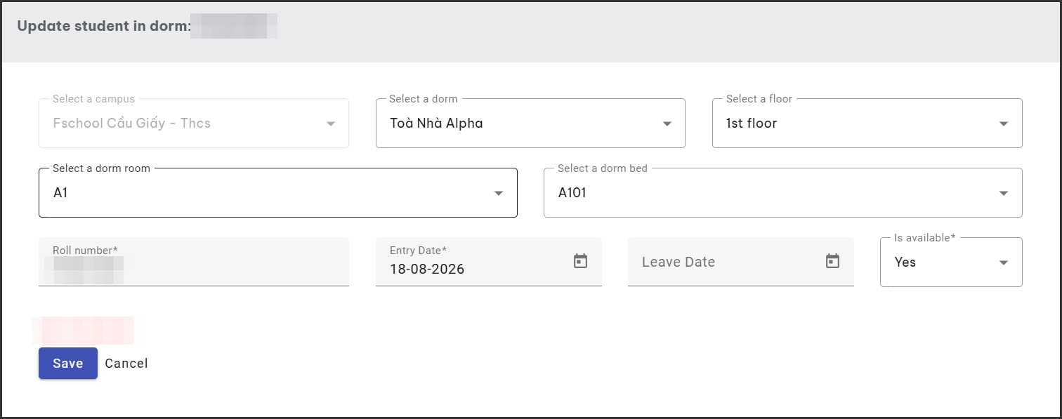This screenshot has height=419, width=1062.
Task: Click the arrow icon in Select a dorm bed
Action: pyautogui.click(x=1004, y=193)
